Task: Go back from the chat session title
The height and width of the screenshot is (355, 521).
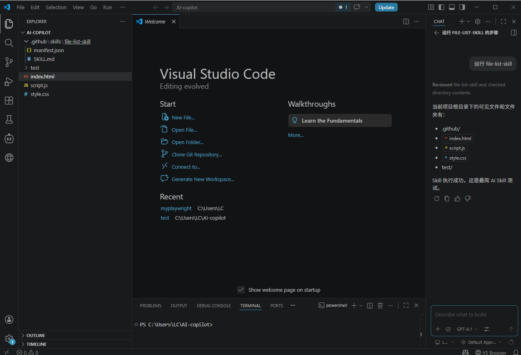Action: click(436, 33)
